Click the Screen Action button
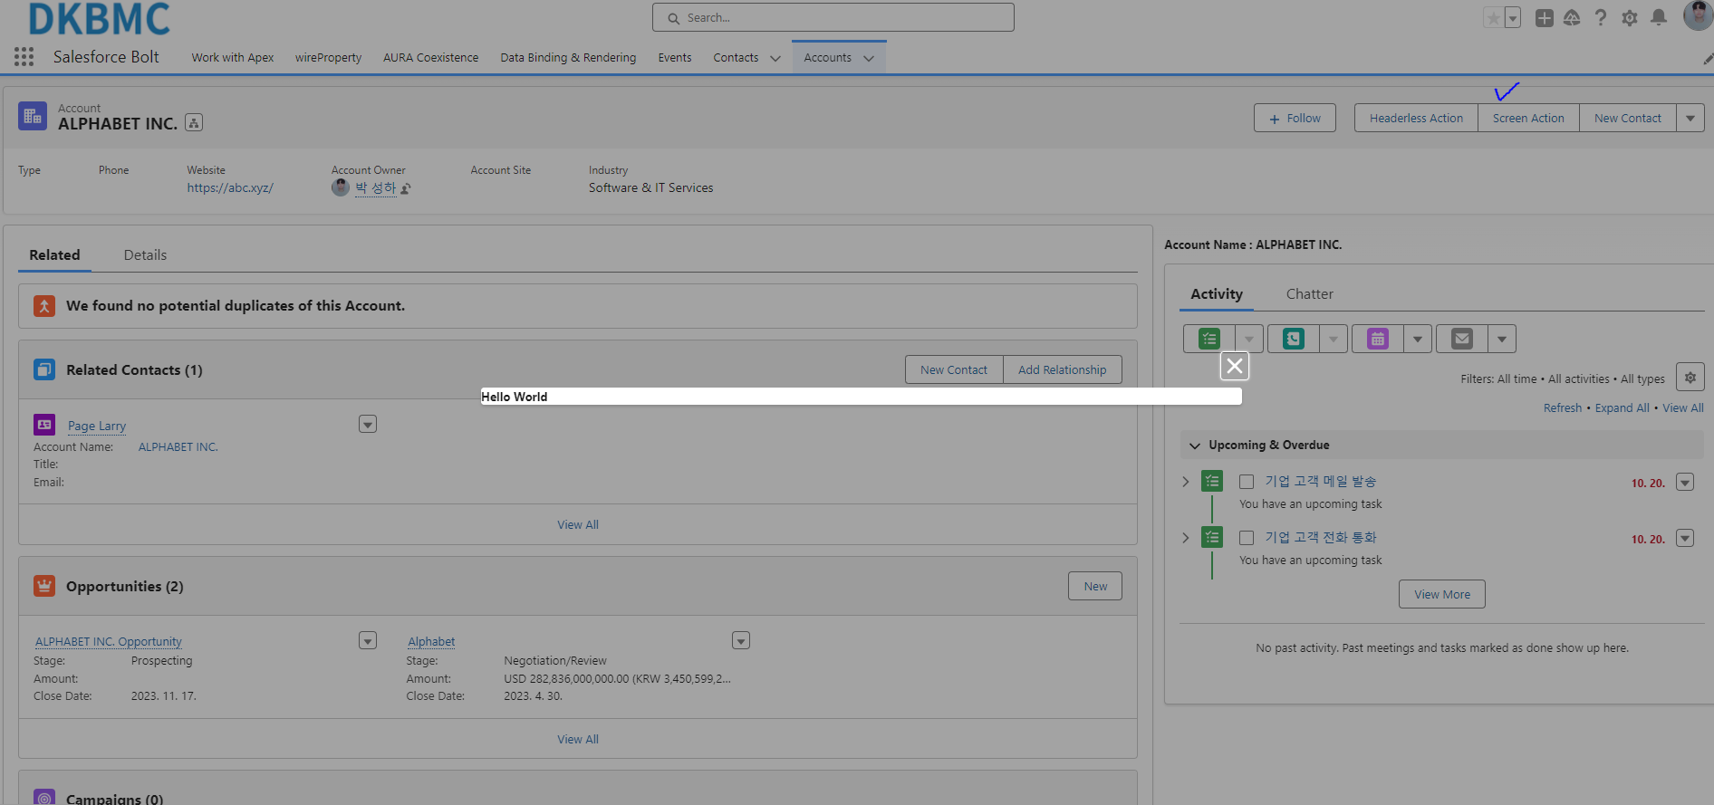The width and height of the screenshot is (1714, 805). [1528, 119]
